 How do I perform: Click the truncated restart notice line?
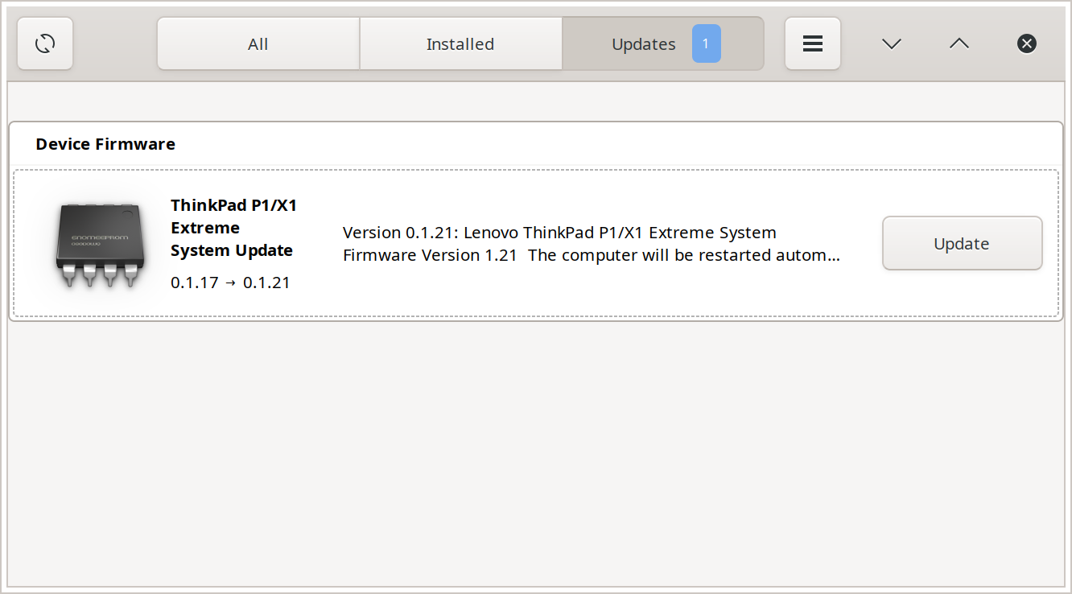(x=592, y=255)
